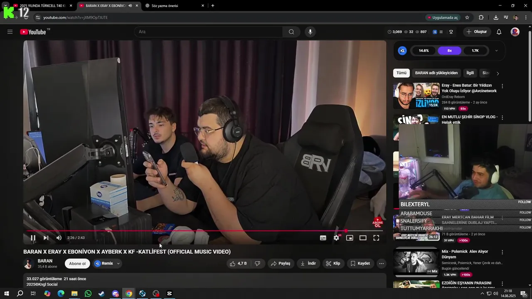This screenshot has width=532, height=299.
Task: Open WhatsApp from the taskbar
Action: pyautogui.click(x=88, y=294)
